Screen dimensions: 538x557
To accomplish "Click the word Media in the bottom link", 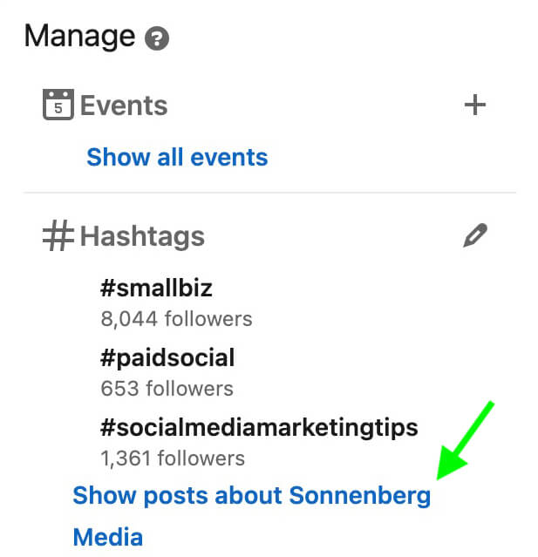I will click(x=107, y=537).
